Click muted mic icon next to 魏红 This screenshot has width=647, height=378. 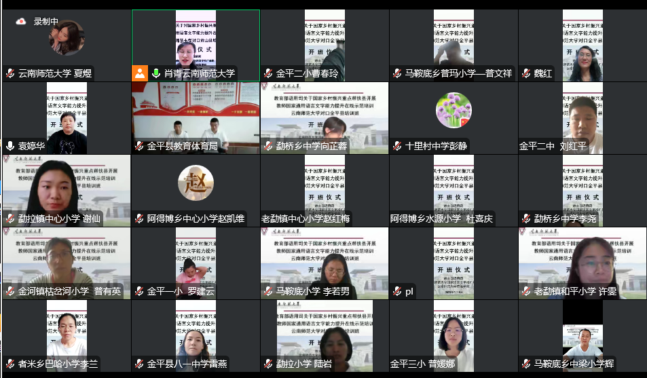pos(526,73)
